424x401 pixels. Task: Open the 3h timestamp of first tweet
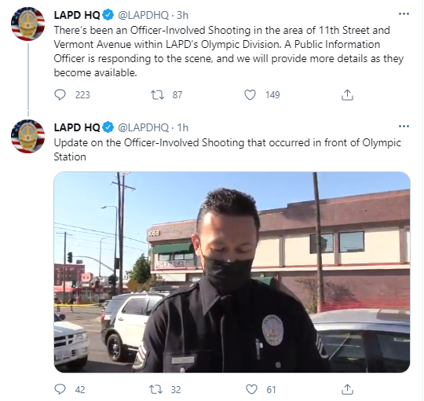(x=182, y=15)
